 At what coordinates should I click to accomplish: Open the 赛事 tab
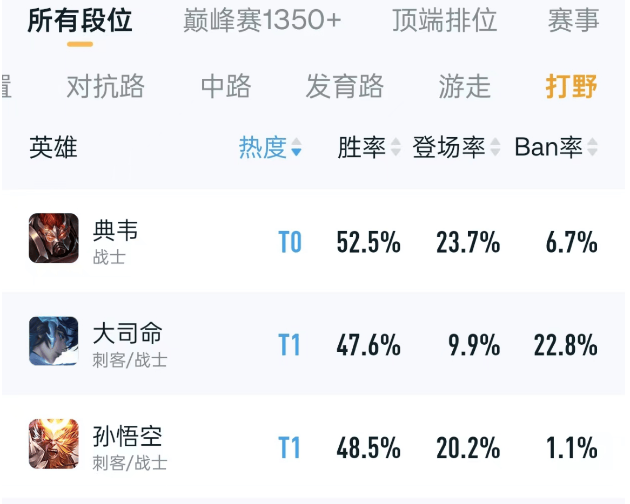coord(573,21)
